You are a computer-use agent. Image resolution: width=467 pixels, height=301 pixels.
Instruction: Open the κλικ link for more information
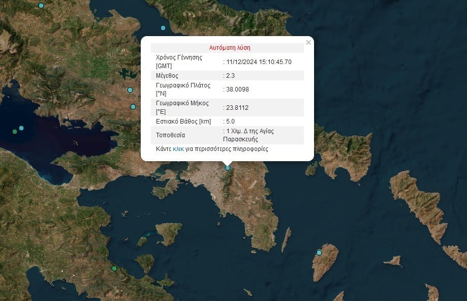tap(178, 149)
